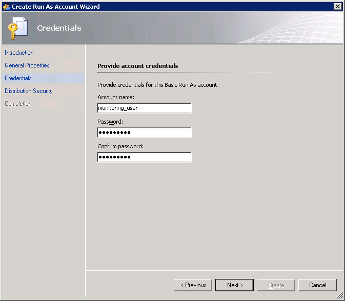Click the grayed-out Create button
345x301 pixels.
point(276,285)
